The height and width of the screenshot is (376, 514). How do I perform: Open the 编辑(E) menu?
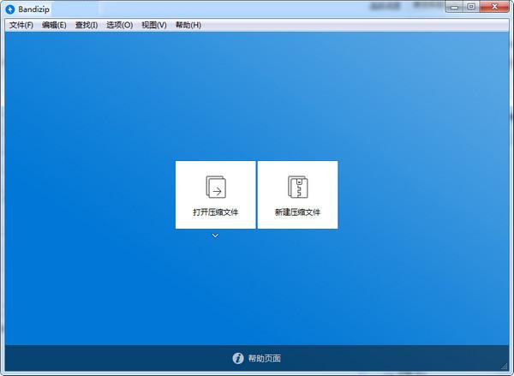(54, 25)
